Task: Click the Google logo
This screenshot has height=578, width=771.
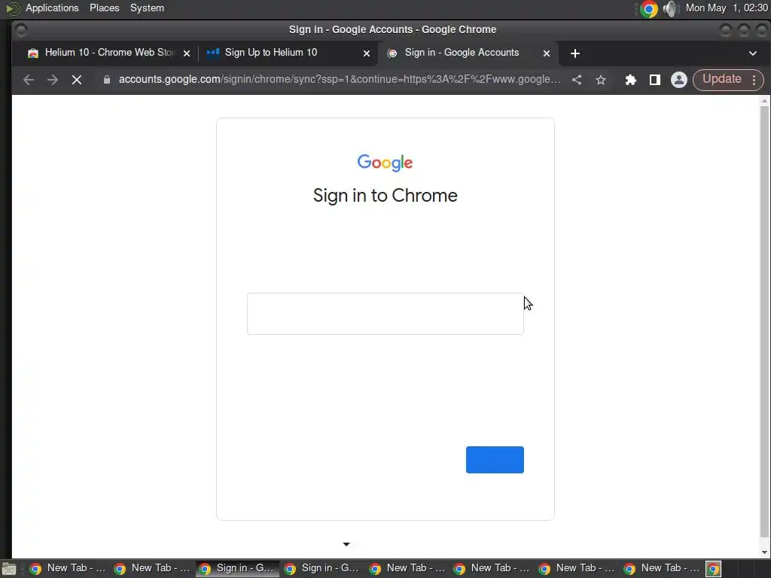Action: [385, 163]
